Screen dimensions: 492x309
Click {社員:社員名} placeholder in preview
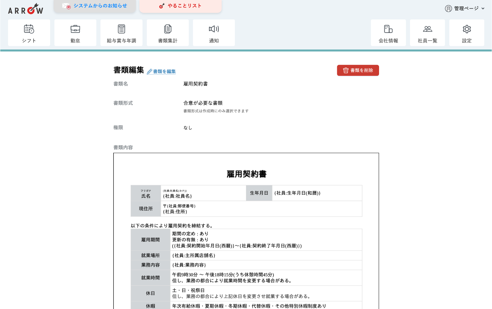point(177,196)
